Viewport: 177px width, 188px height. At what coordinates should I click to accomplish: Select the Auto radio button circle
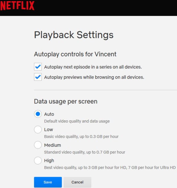click(38, 114)
